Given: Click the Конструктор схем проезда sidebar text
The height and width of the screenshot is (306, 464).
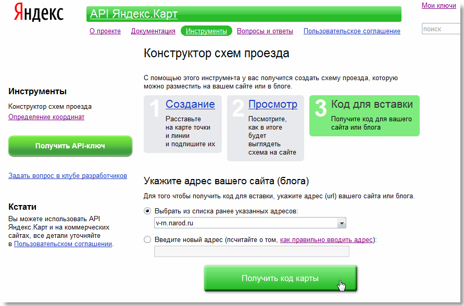Looking at the screenshot, I should (x=49, y=107).
